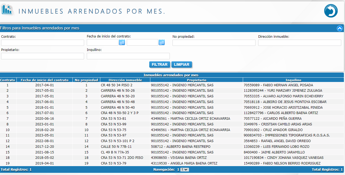Click the second contract start date field
This screenshot has height=175, width=345.
click(142, 42)
